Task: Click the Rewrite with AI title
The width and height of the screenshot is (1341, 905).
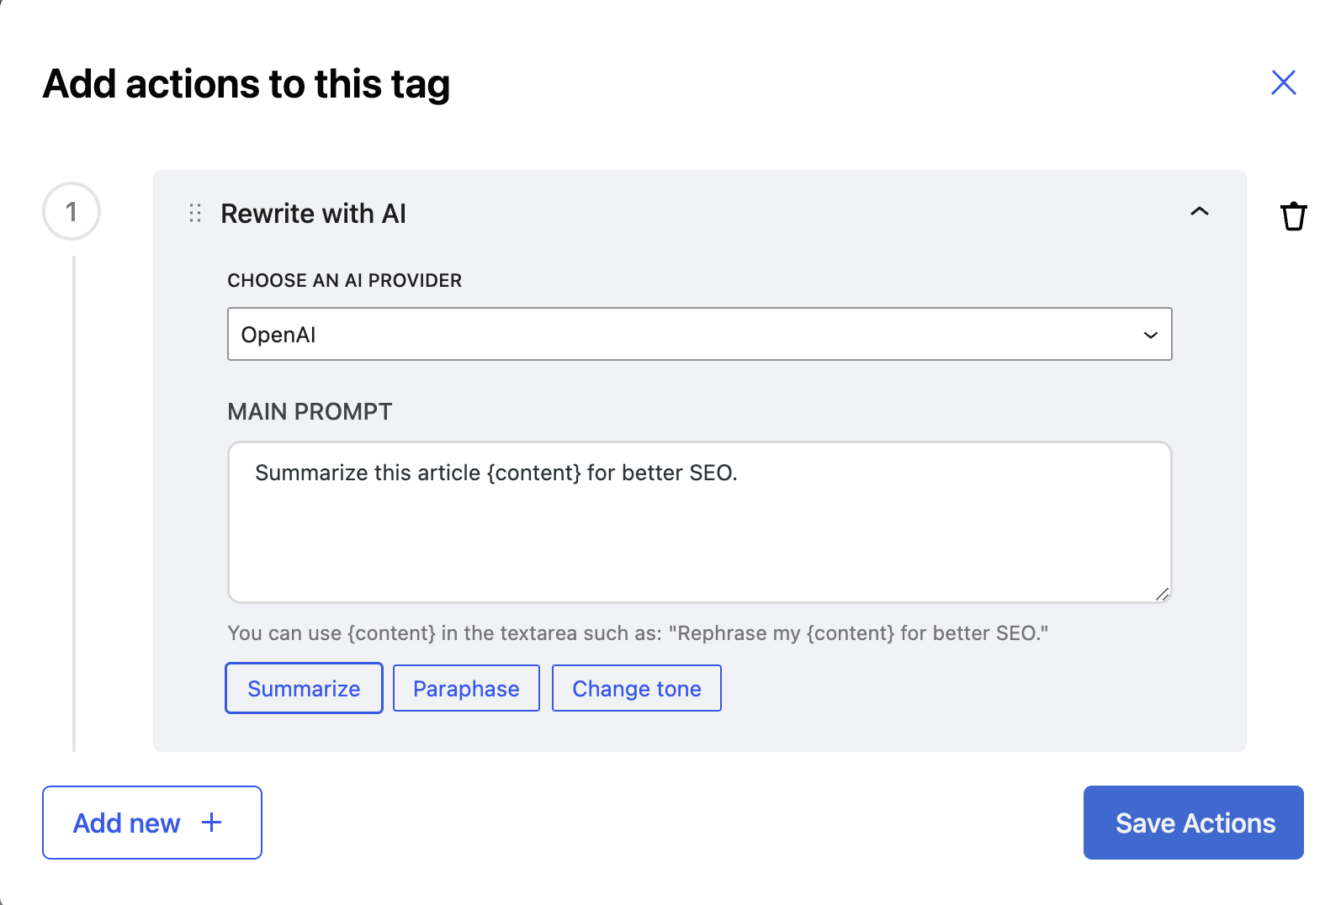Action: pos(313,214)
